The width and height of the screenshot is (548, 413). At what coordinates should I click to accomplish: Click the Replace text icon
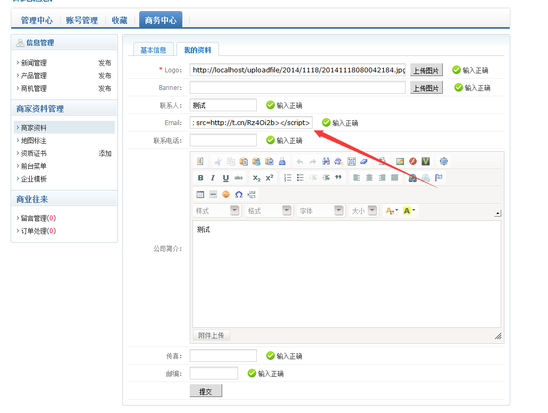click(x=338, y=161)
